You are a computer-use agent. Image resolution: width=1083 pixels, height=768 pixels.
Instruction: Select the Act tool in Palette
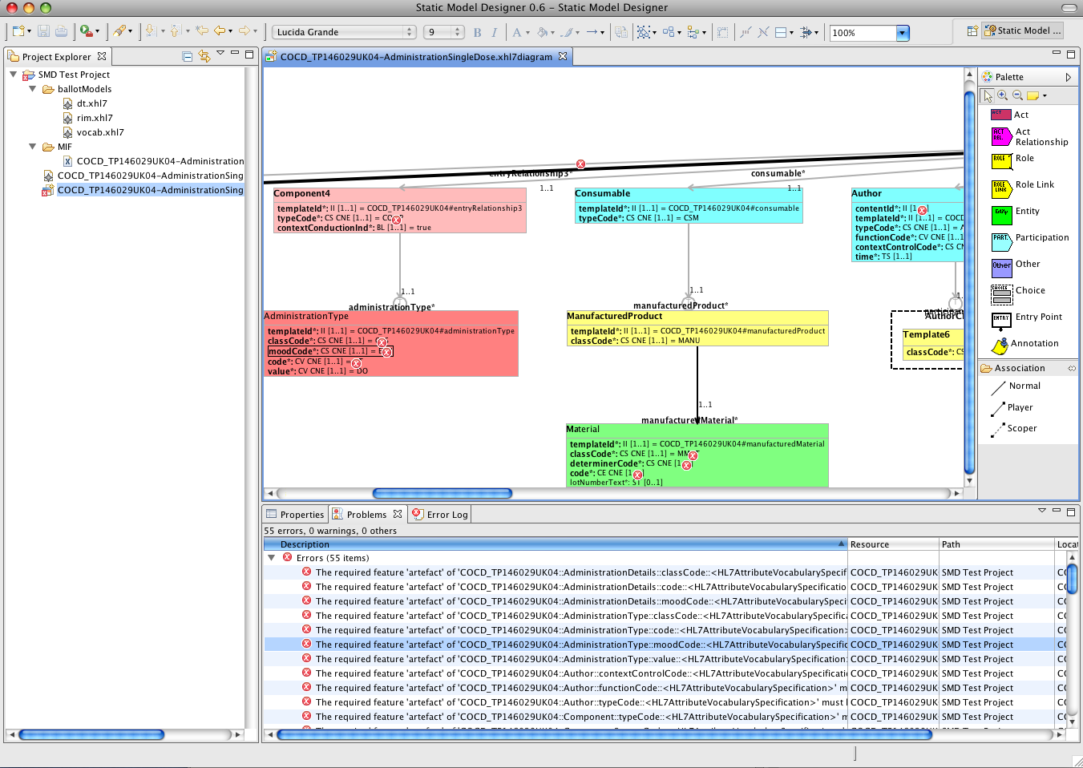tap(1012, 115)
